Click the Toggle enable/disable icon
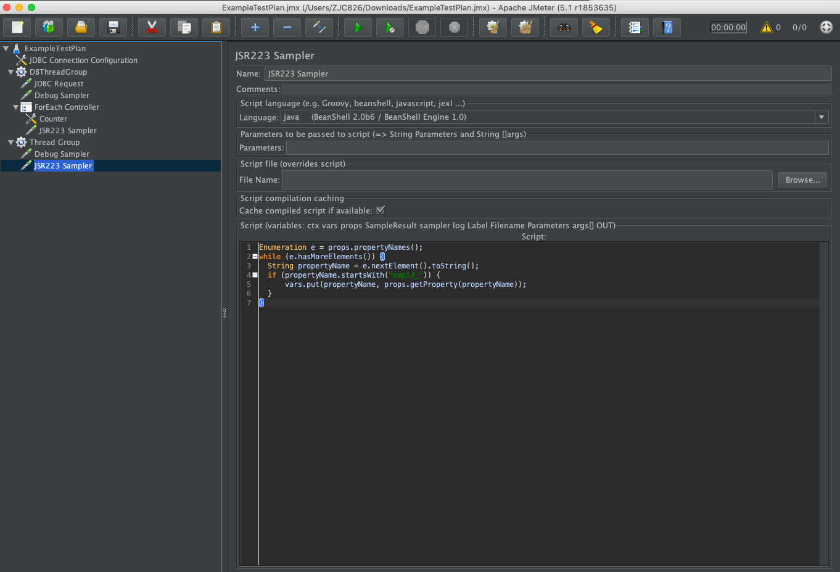Image resolution: width=840 pixels, height=572 pixels. pyautogui.click(x=319, y=27)
